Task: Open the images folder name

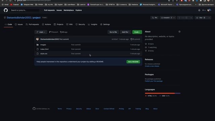Action: click(x=43, y=45)
